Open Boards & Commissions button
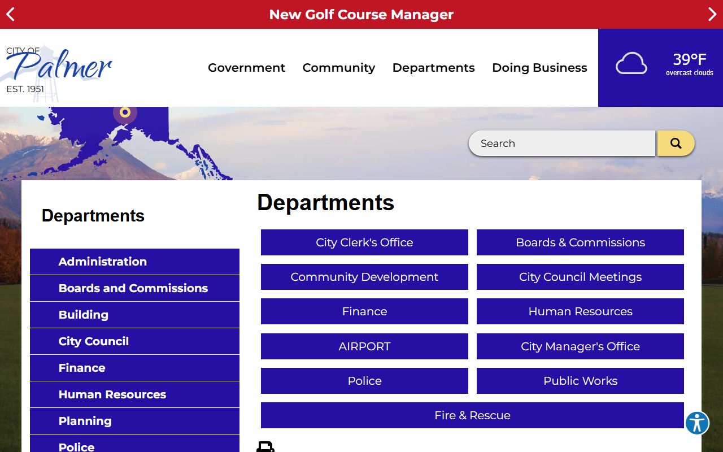This screenshot has width=723, height=452. (x=580, y=242)
